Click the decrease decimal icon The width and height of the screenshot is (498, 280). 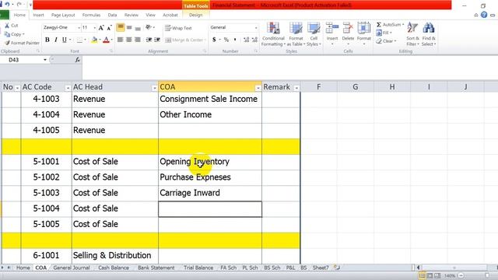254,40
